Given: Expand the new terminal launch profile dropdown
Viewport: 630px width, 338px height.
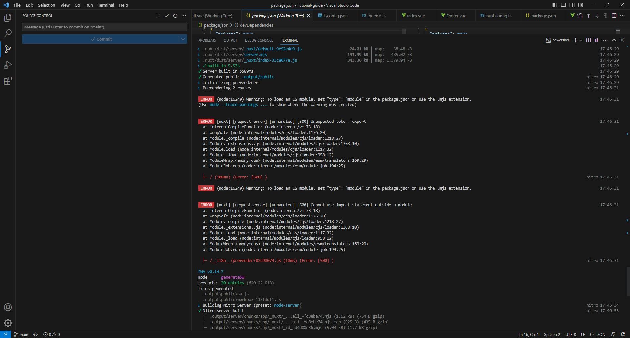Looking at the screenshot, I should [581, 40].
